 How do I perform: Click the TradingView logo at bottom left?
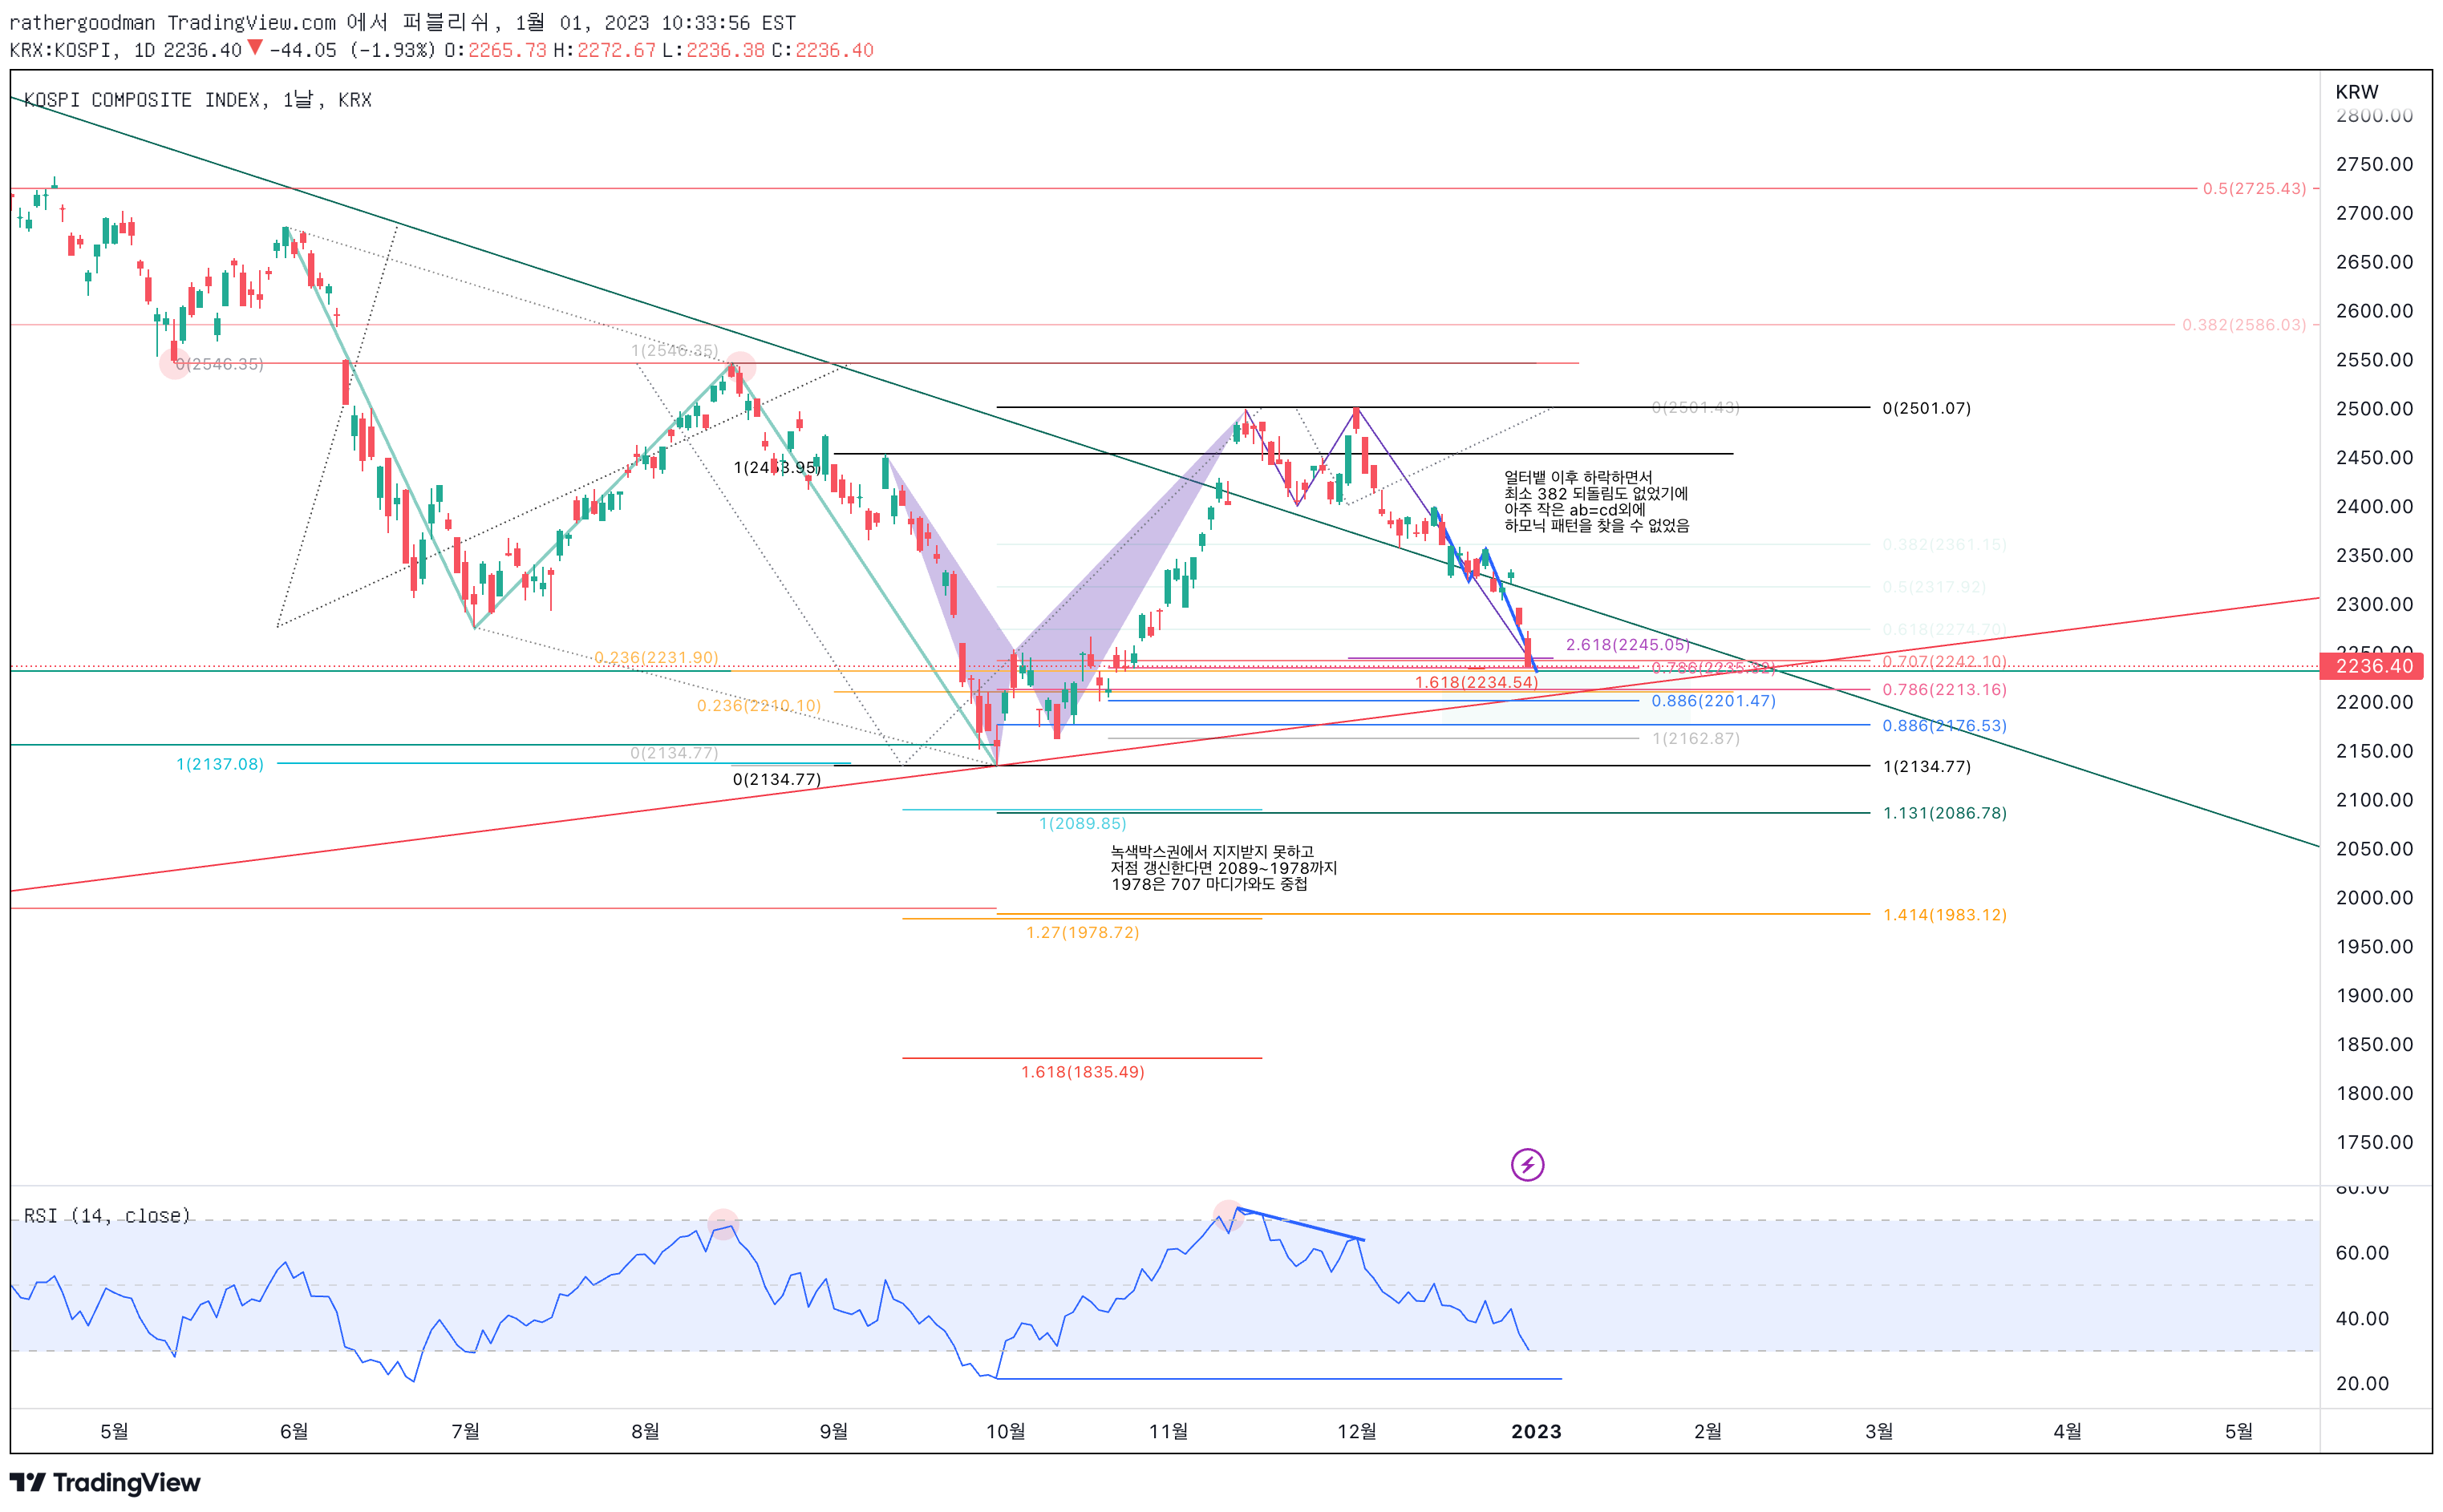(105, 1482)
